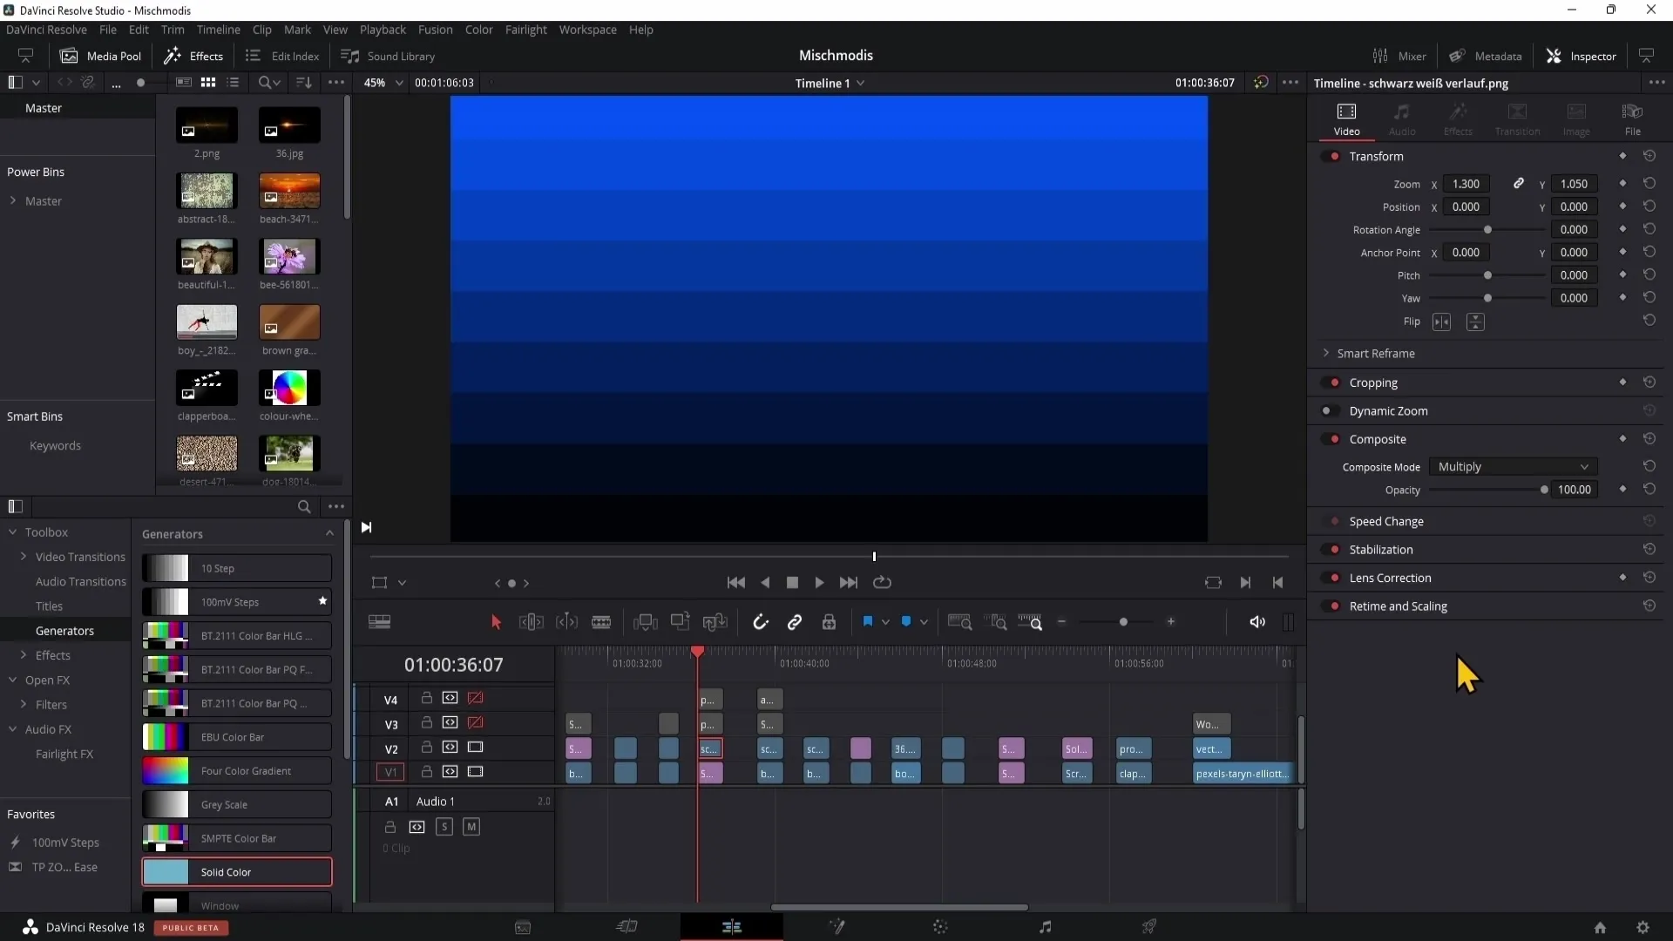
Task: Open the Composite Mode dropdown menu
Action: [1511, 466]
